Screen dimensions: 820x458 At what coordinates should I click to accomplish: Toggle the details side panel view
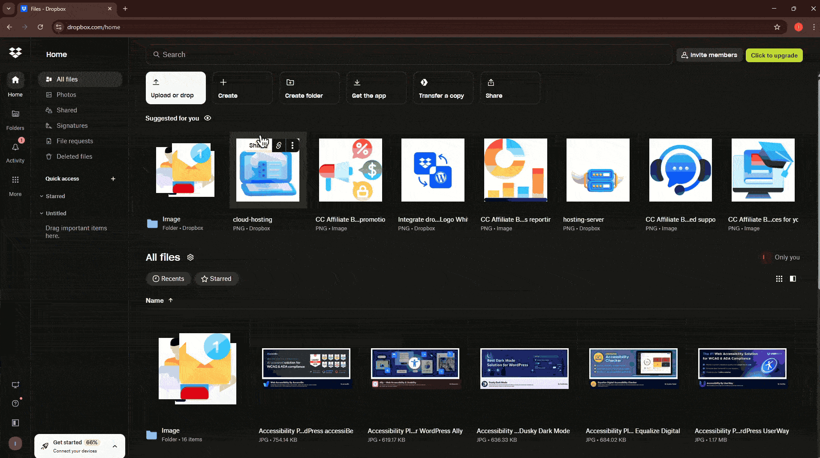[x=793, y=279]
